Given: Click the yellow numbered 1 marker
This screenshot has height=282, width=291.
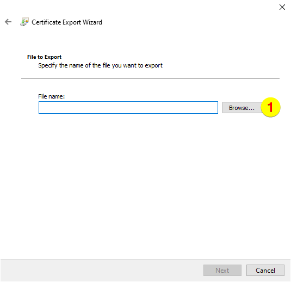Looking at the screenshot, I should click(x=270, y=107).
